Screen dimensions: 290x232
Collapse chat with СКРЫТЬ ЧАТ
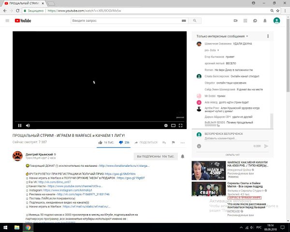pos(233,155)
